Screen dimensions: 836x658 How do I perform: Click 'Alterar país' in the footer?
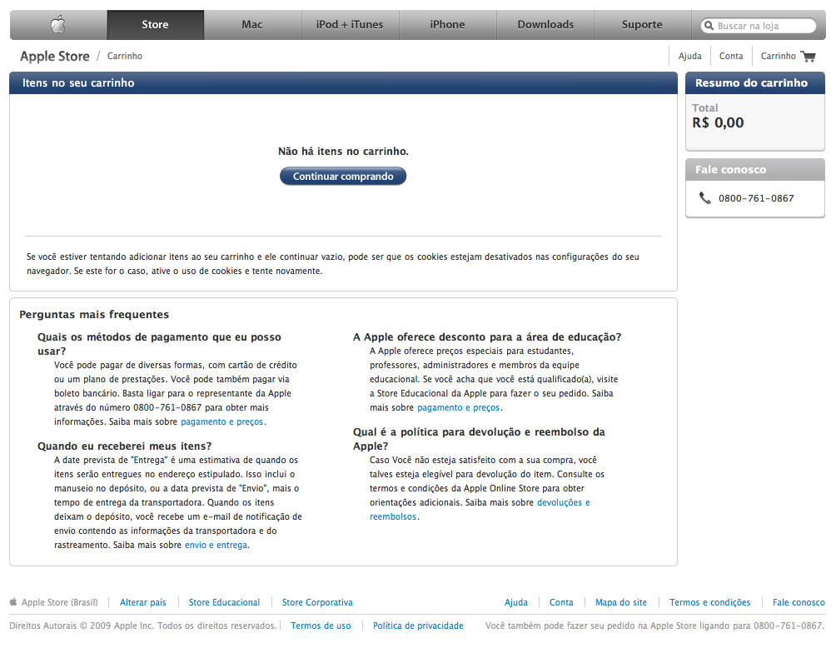(143, 602)
